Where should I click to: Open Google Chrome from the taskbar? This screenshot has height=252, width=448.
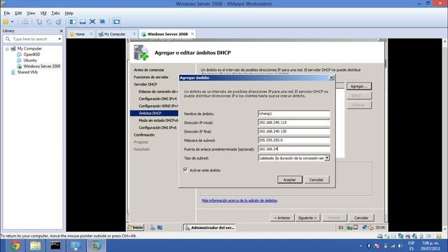pyautogui.click(x=15, y=246)
